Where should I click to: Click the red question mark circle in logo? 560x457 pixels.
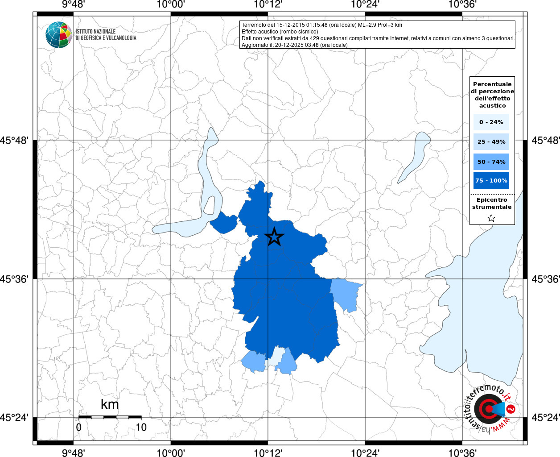(511, 409)
